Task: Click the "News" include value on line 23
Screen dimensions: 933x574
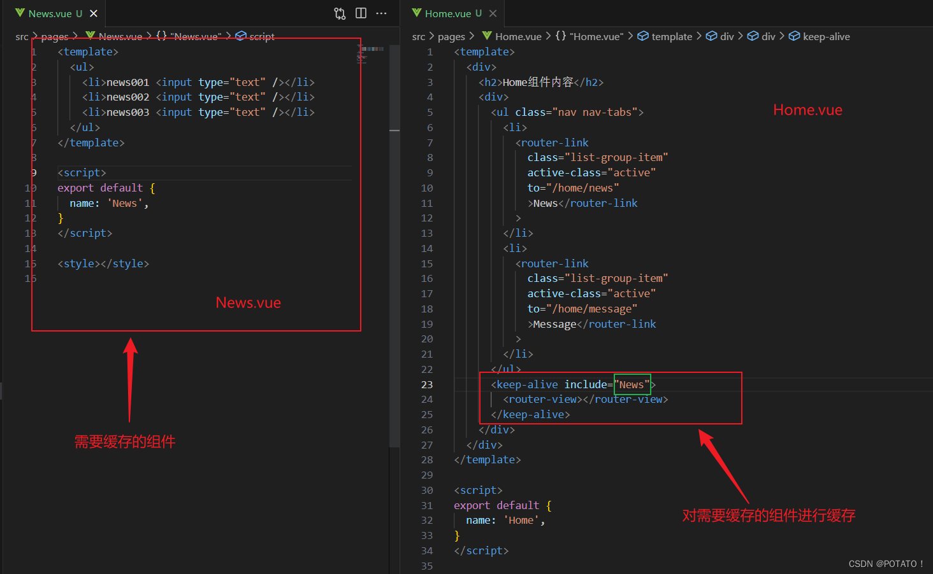Action: tap(632, 384)
